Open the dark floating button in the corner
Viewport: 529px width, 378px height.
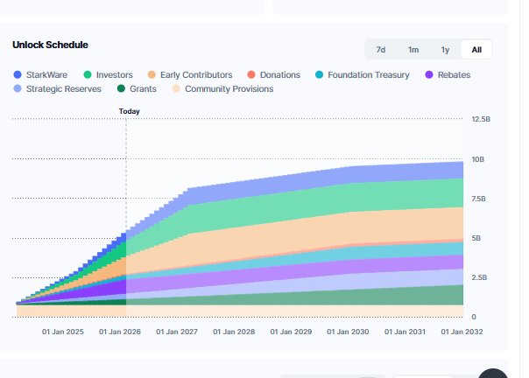click(495, 373)
